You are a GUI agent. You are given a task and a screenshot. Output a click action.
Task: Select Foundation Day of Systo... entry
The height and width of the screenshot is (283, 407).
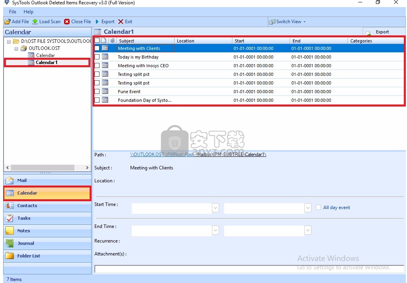[x=145, y=100]
